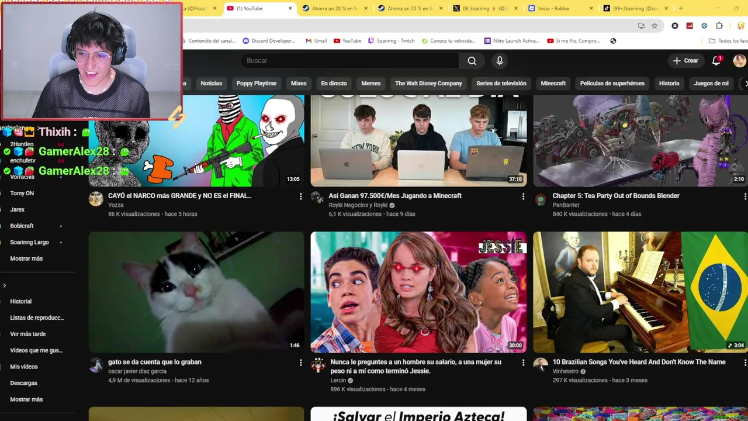This screenshot has height=421, width=748.
Task: Click title '10 Brazilian Songs You've Heard'
Action: coord(639,362)
